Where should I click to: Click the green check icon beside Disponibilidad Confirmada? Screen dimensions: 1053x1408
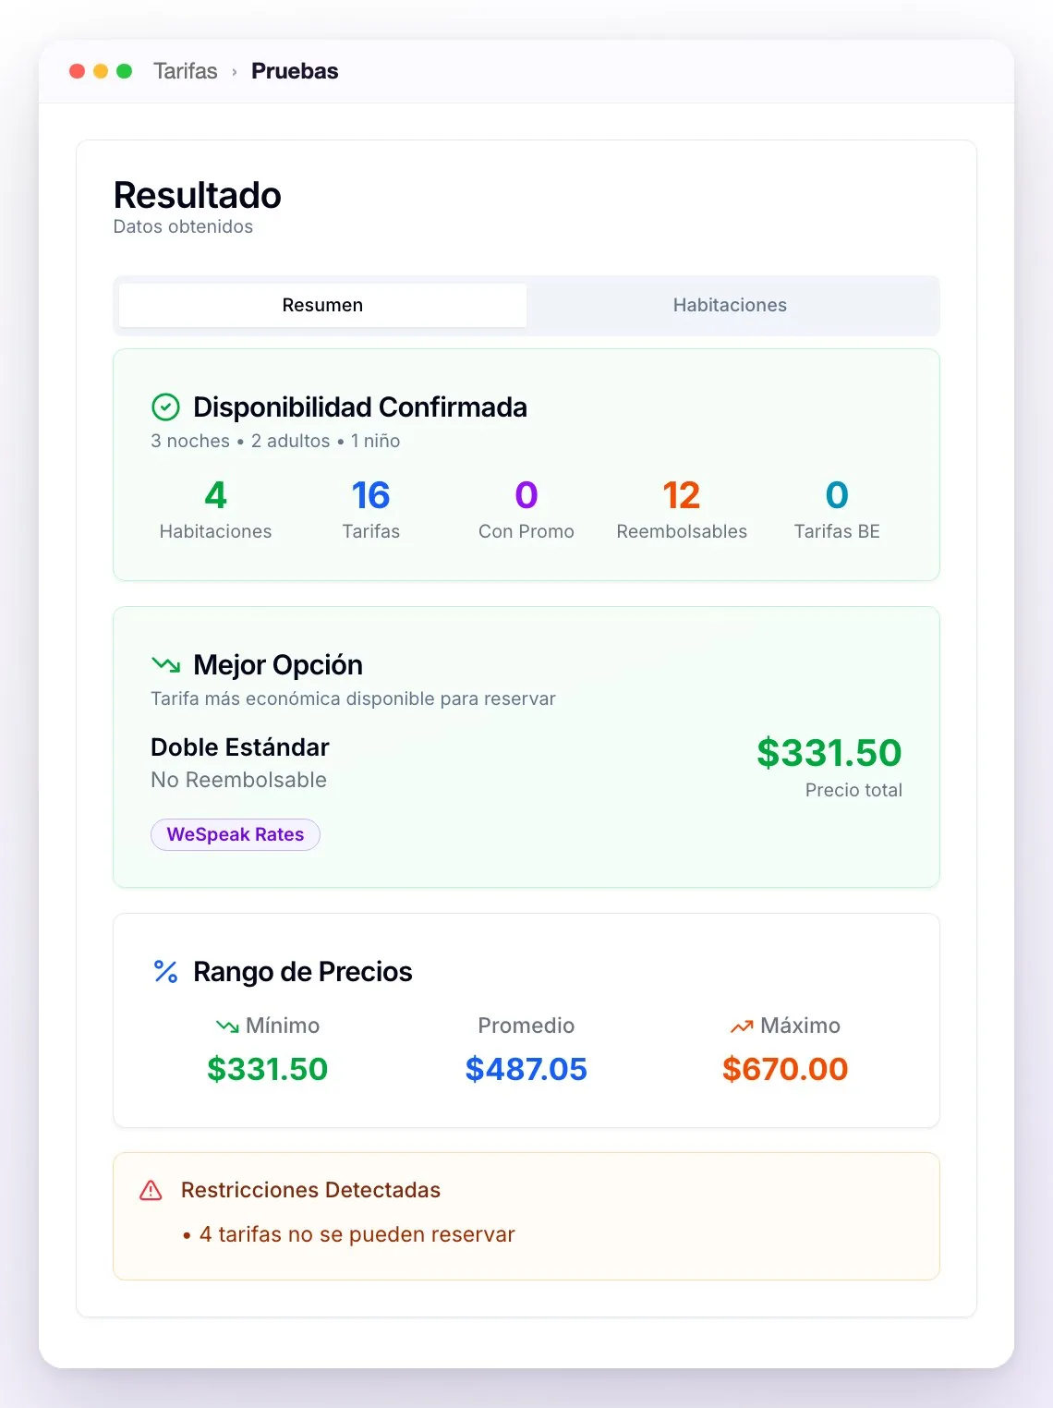click(165, 407)
